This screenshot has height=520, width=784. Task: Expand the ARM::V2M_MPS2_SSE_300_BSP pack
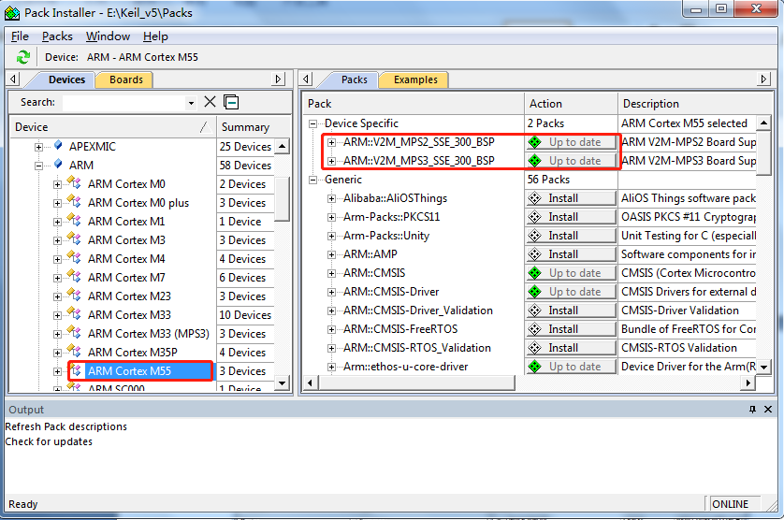(x=331, y=142)
